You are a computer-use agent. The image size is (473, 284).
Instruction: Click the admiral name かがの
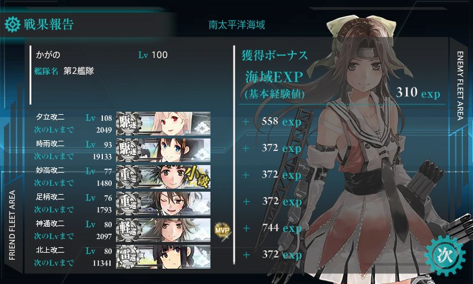(x=48, y=55)
